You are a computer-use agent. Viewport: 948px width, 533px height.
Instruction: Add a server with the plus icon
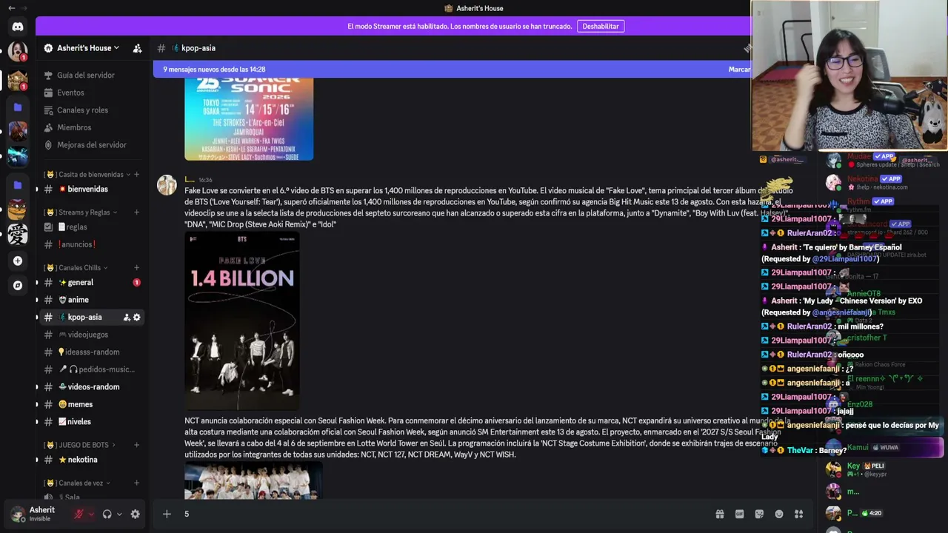(x=18, y=261)
